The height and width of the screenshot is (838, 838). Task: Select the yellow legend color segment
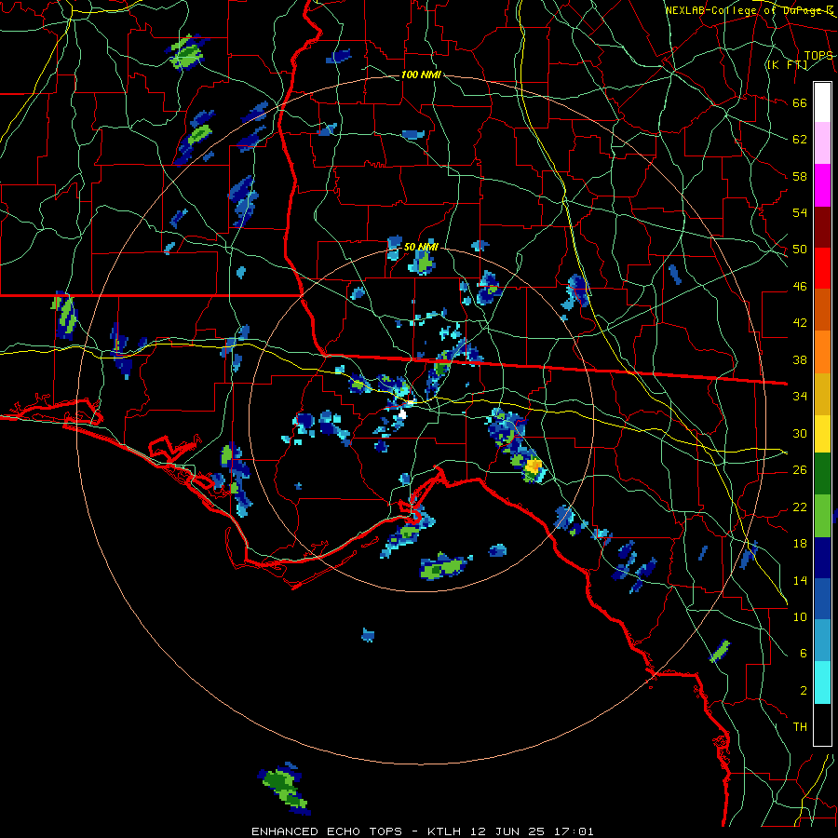(822, 434)
